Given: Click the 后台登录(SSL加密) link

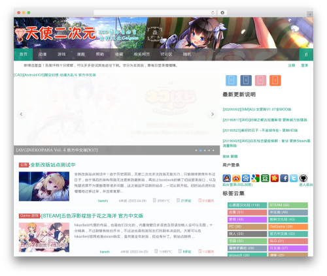Looking at the screenshot, I should coord(237,185).
